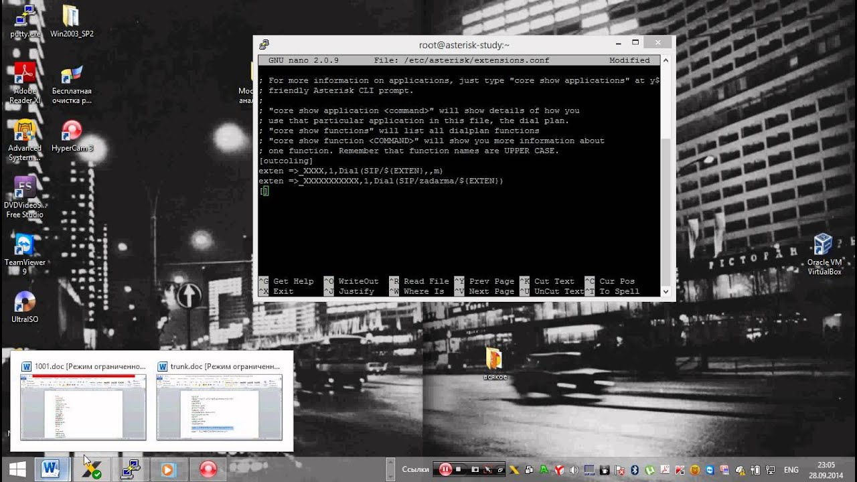
Task: Click the nano 'File: /etc/asterisk/extensions.conf' header
Action: point(461,60)
